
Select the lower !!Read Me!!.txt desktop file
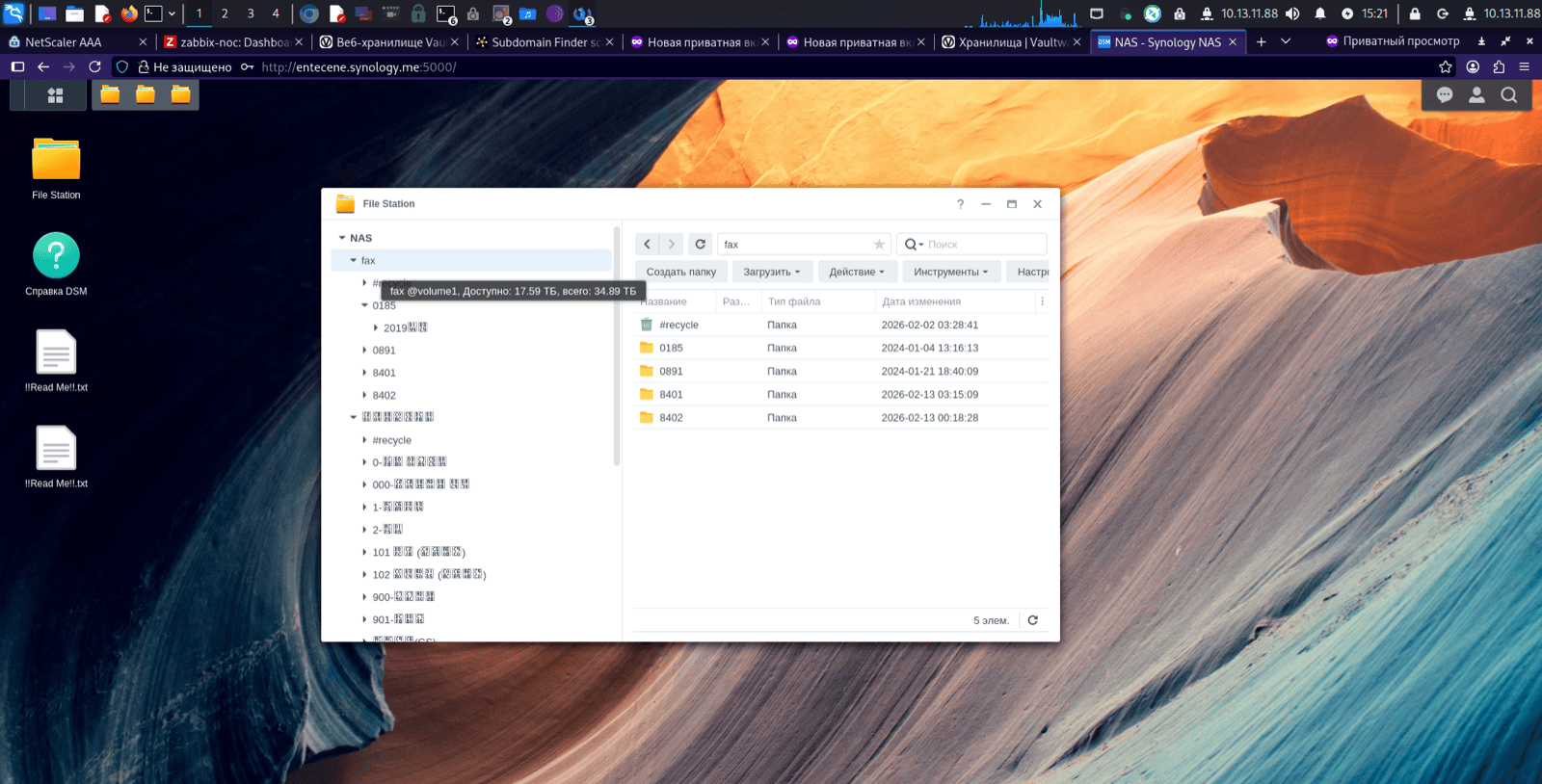point(56,457)
